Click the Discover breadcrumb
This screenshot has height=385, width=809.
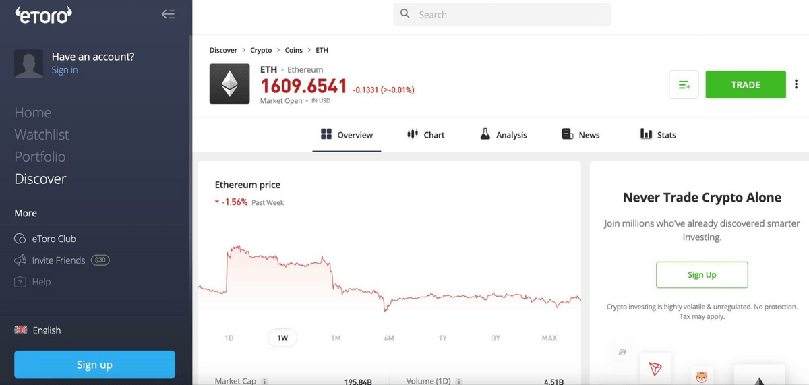[223, 50]
